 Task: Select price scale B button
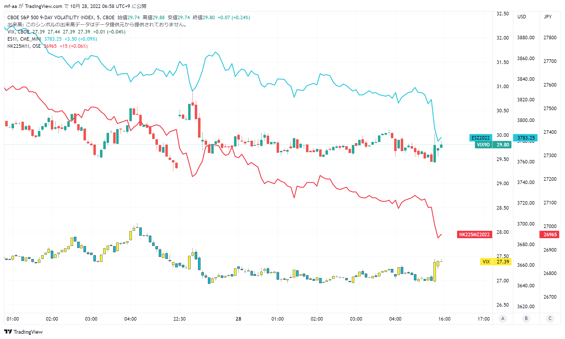point(526,318)
